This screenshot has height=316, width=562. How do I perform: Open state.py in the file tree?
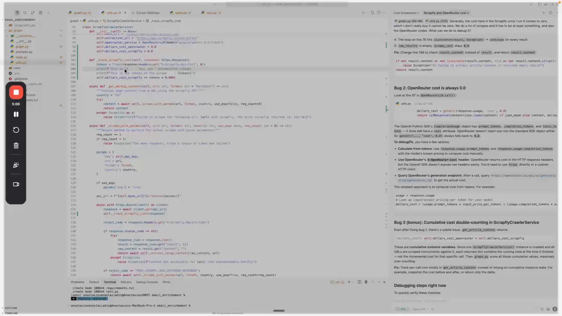[x=22, y=57]
